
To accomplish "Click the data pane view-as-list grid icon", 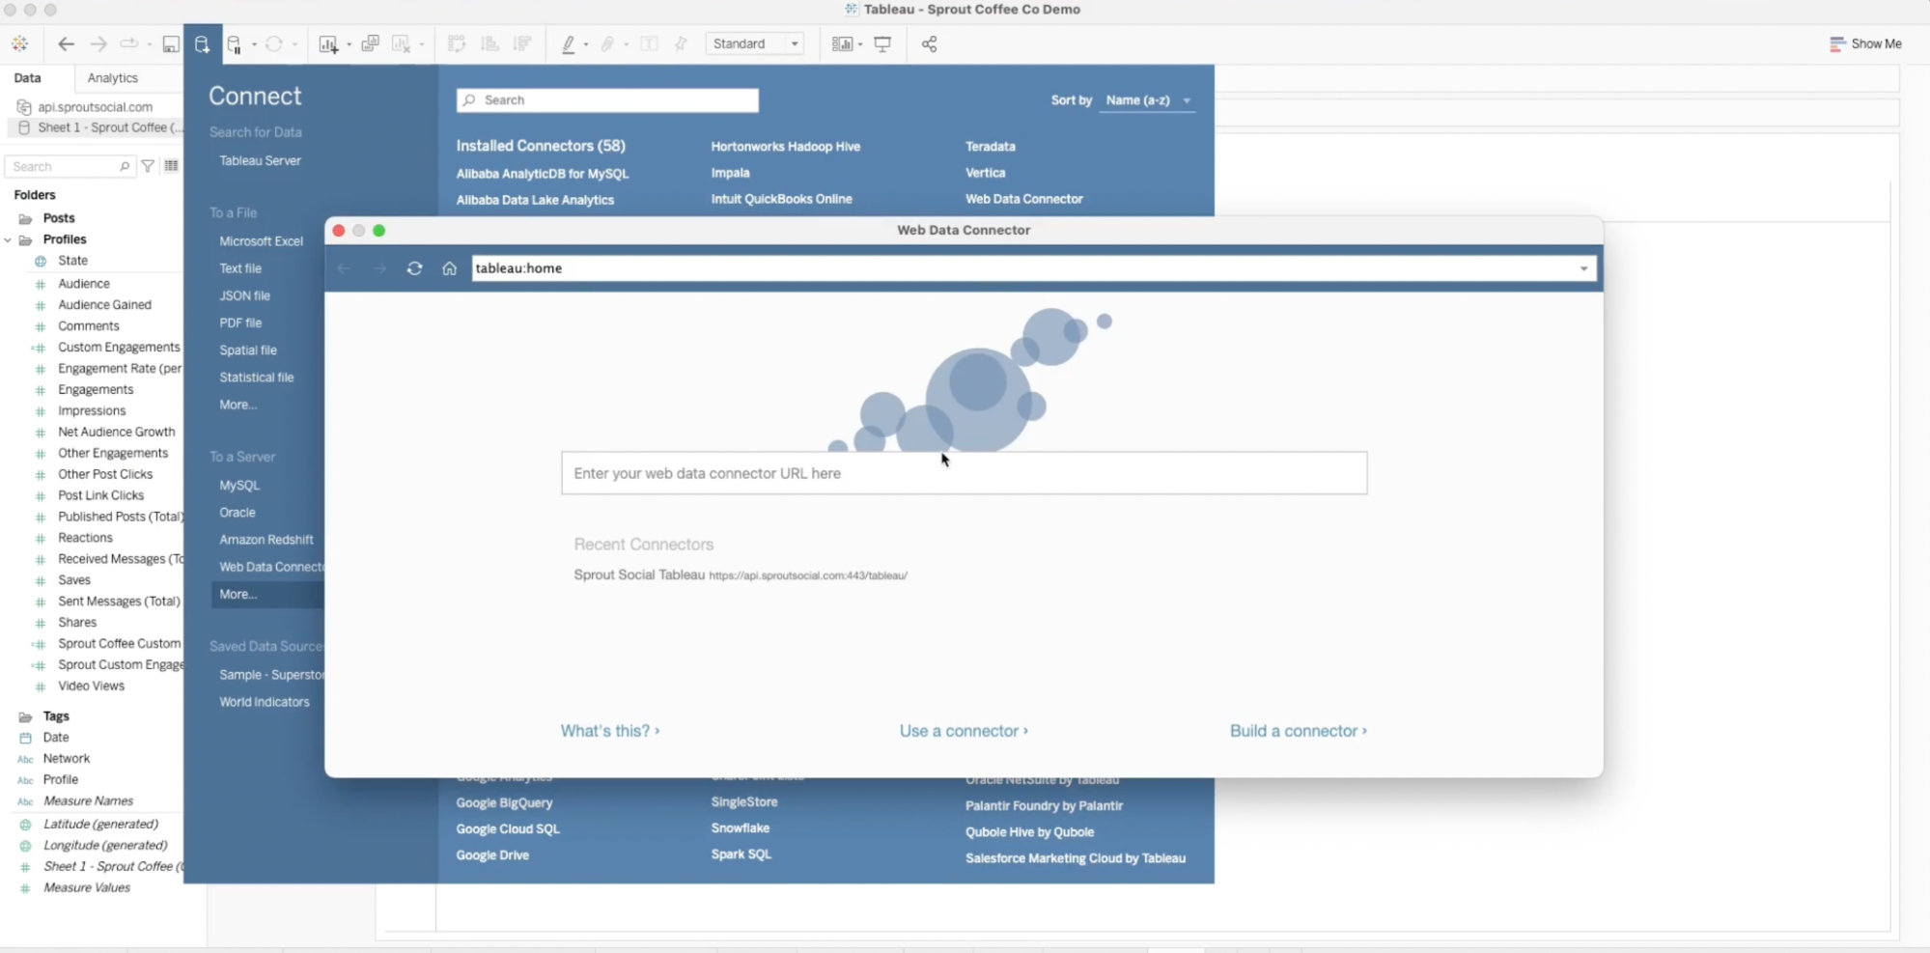I will tap(171, 166).
